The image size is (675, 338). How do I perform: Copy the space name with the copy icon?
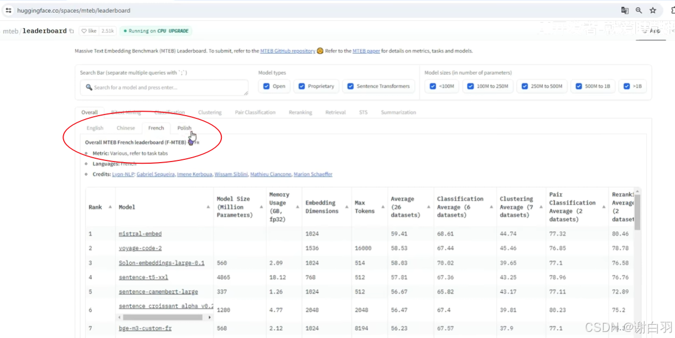click(x=71, y=31)
